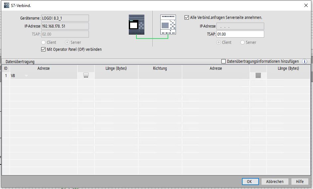
Task: Open the local address browse button in row 1
Action: [x=86, y=75]
